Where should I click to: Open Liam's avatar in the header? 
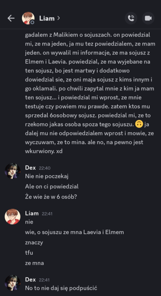pos(28,18)
